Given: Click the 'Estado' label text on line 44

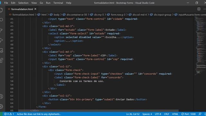Looking at the screenshot, I should point(110,30).
